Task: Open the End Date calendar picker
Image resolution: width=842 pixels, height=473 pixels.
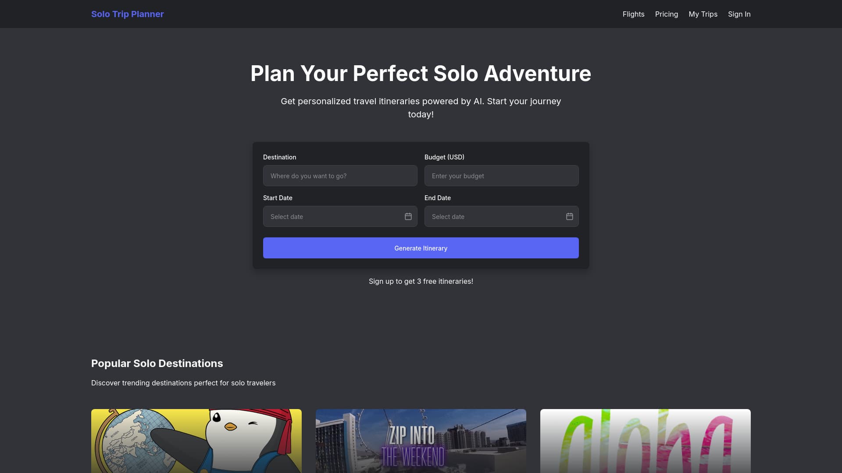Action: point(569,216)
